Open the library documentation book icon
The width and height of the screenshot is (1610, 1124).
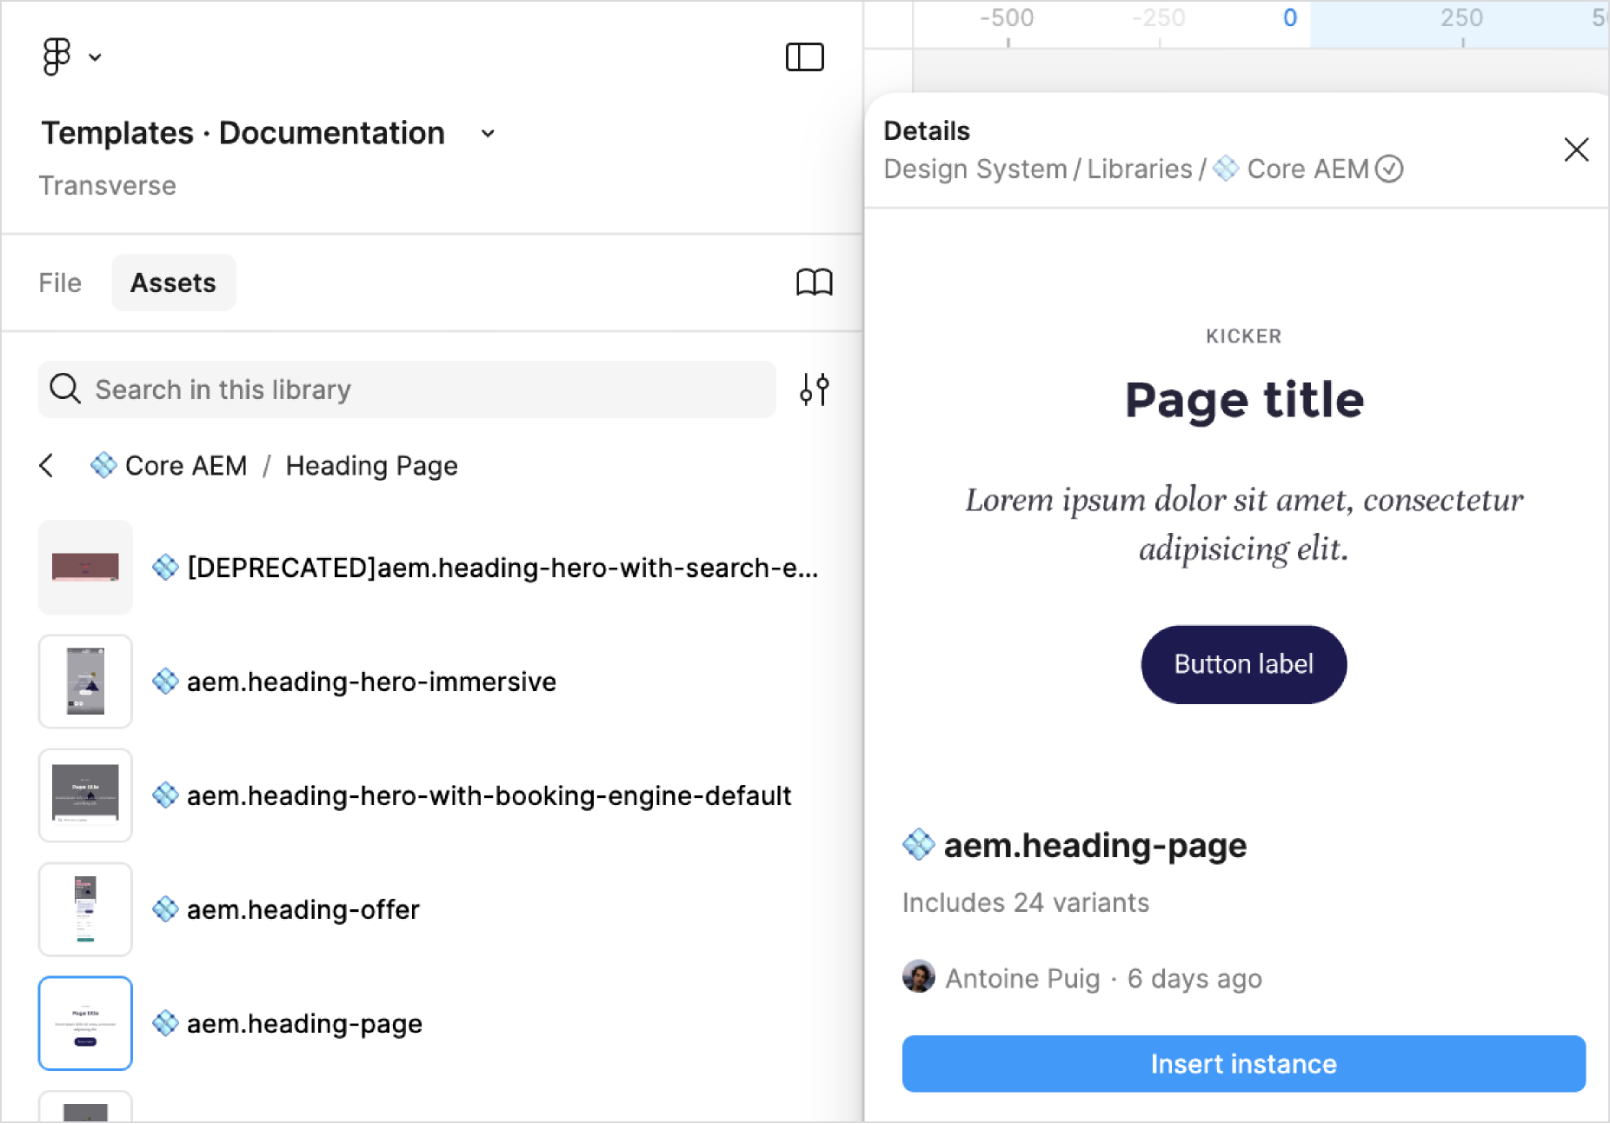pos(814,282)
